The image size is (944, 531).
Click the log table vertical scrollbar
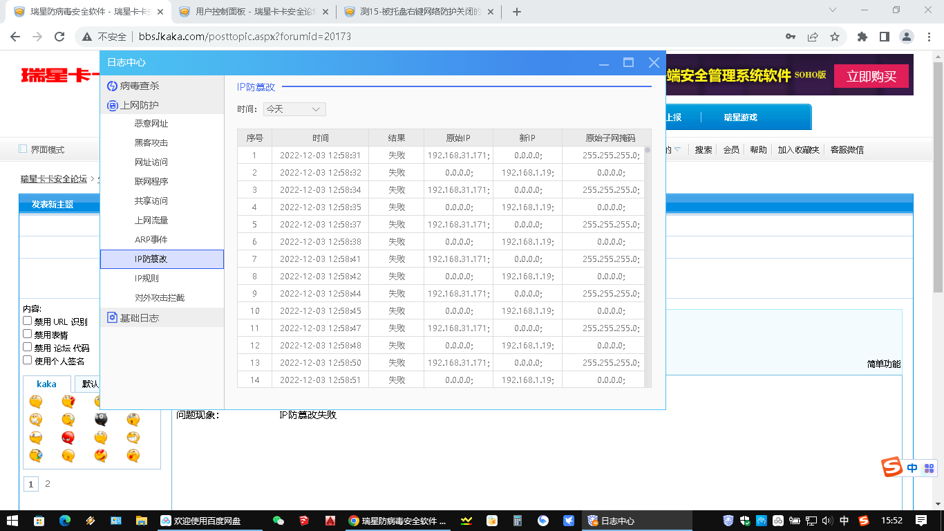point(648,263)
